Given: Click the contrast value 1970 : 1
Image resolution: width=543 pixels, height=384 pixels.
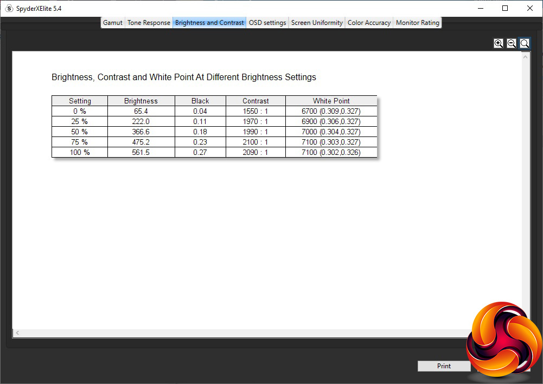Looking at the screenshot, I should tap(255, 122).
